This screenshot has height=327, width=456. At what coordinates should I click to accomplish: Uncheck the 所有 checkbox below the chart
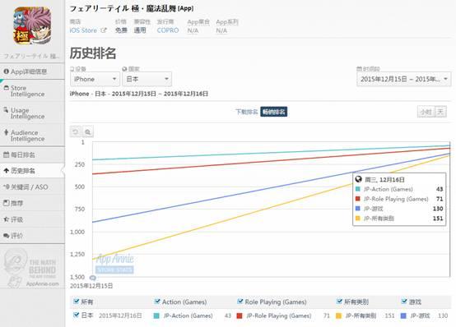pos(77,302)
